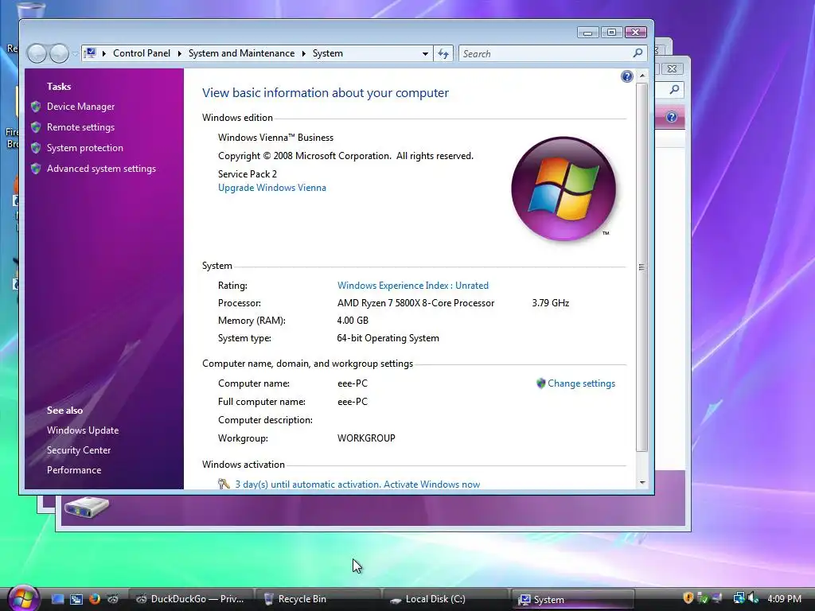The image size is (815, 611).
Task: Click the vertical scrollbar thumb
Action: tap(642, 267)
